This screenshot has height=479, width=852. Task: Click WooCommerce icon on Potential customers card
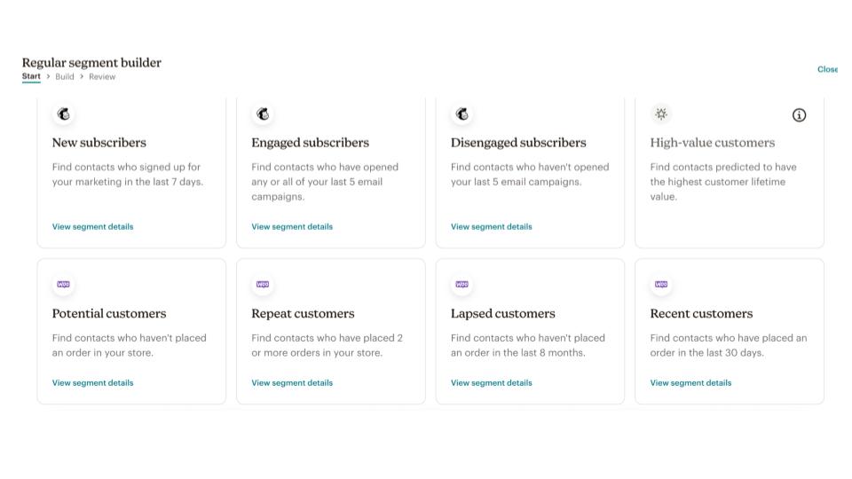64,285
